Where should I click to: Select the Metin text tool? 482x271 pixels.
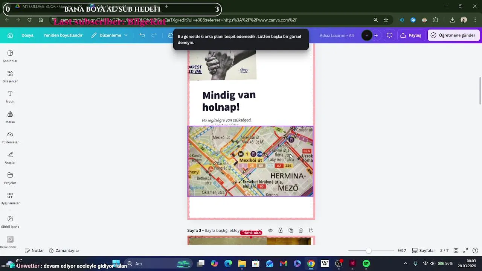pos(10,97)
